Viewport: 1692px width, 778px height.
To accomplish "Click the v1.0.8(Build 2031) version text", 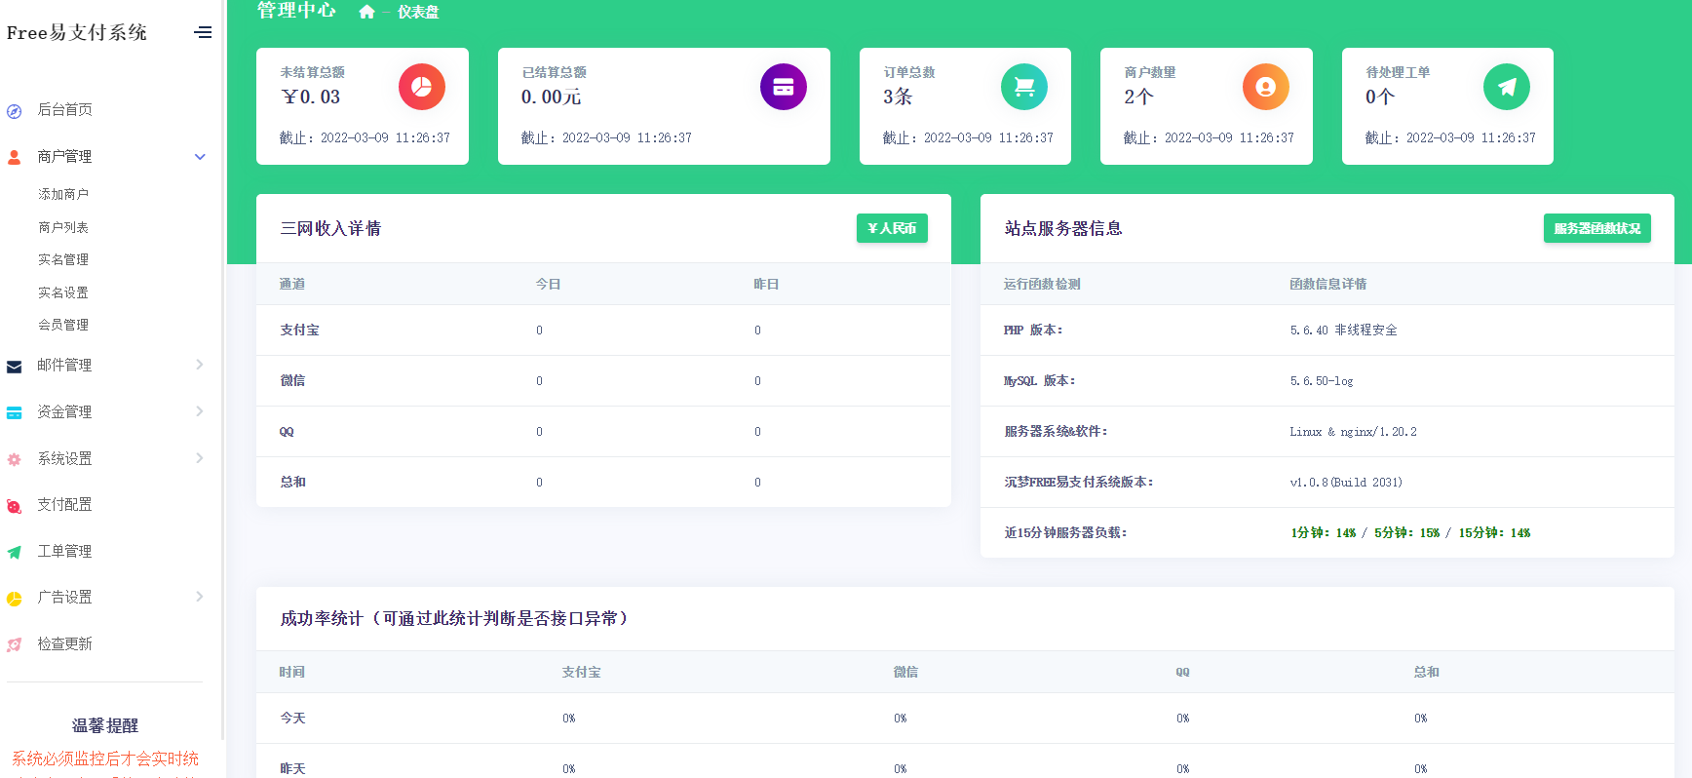I will click(x=1346, y=483).
